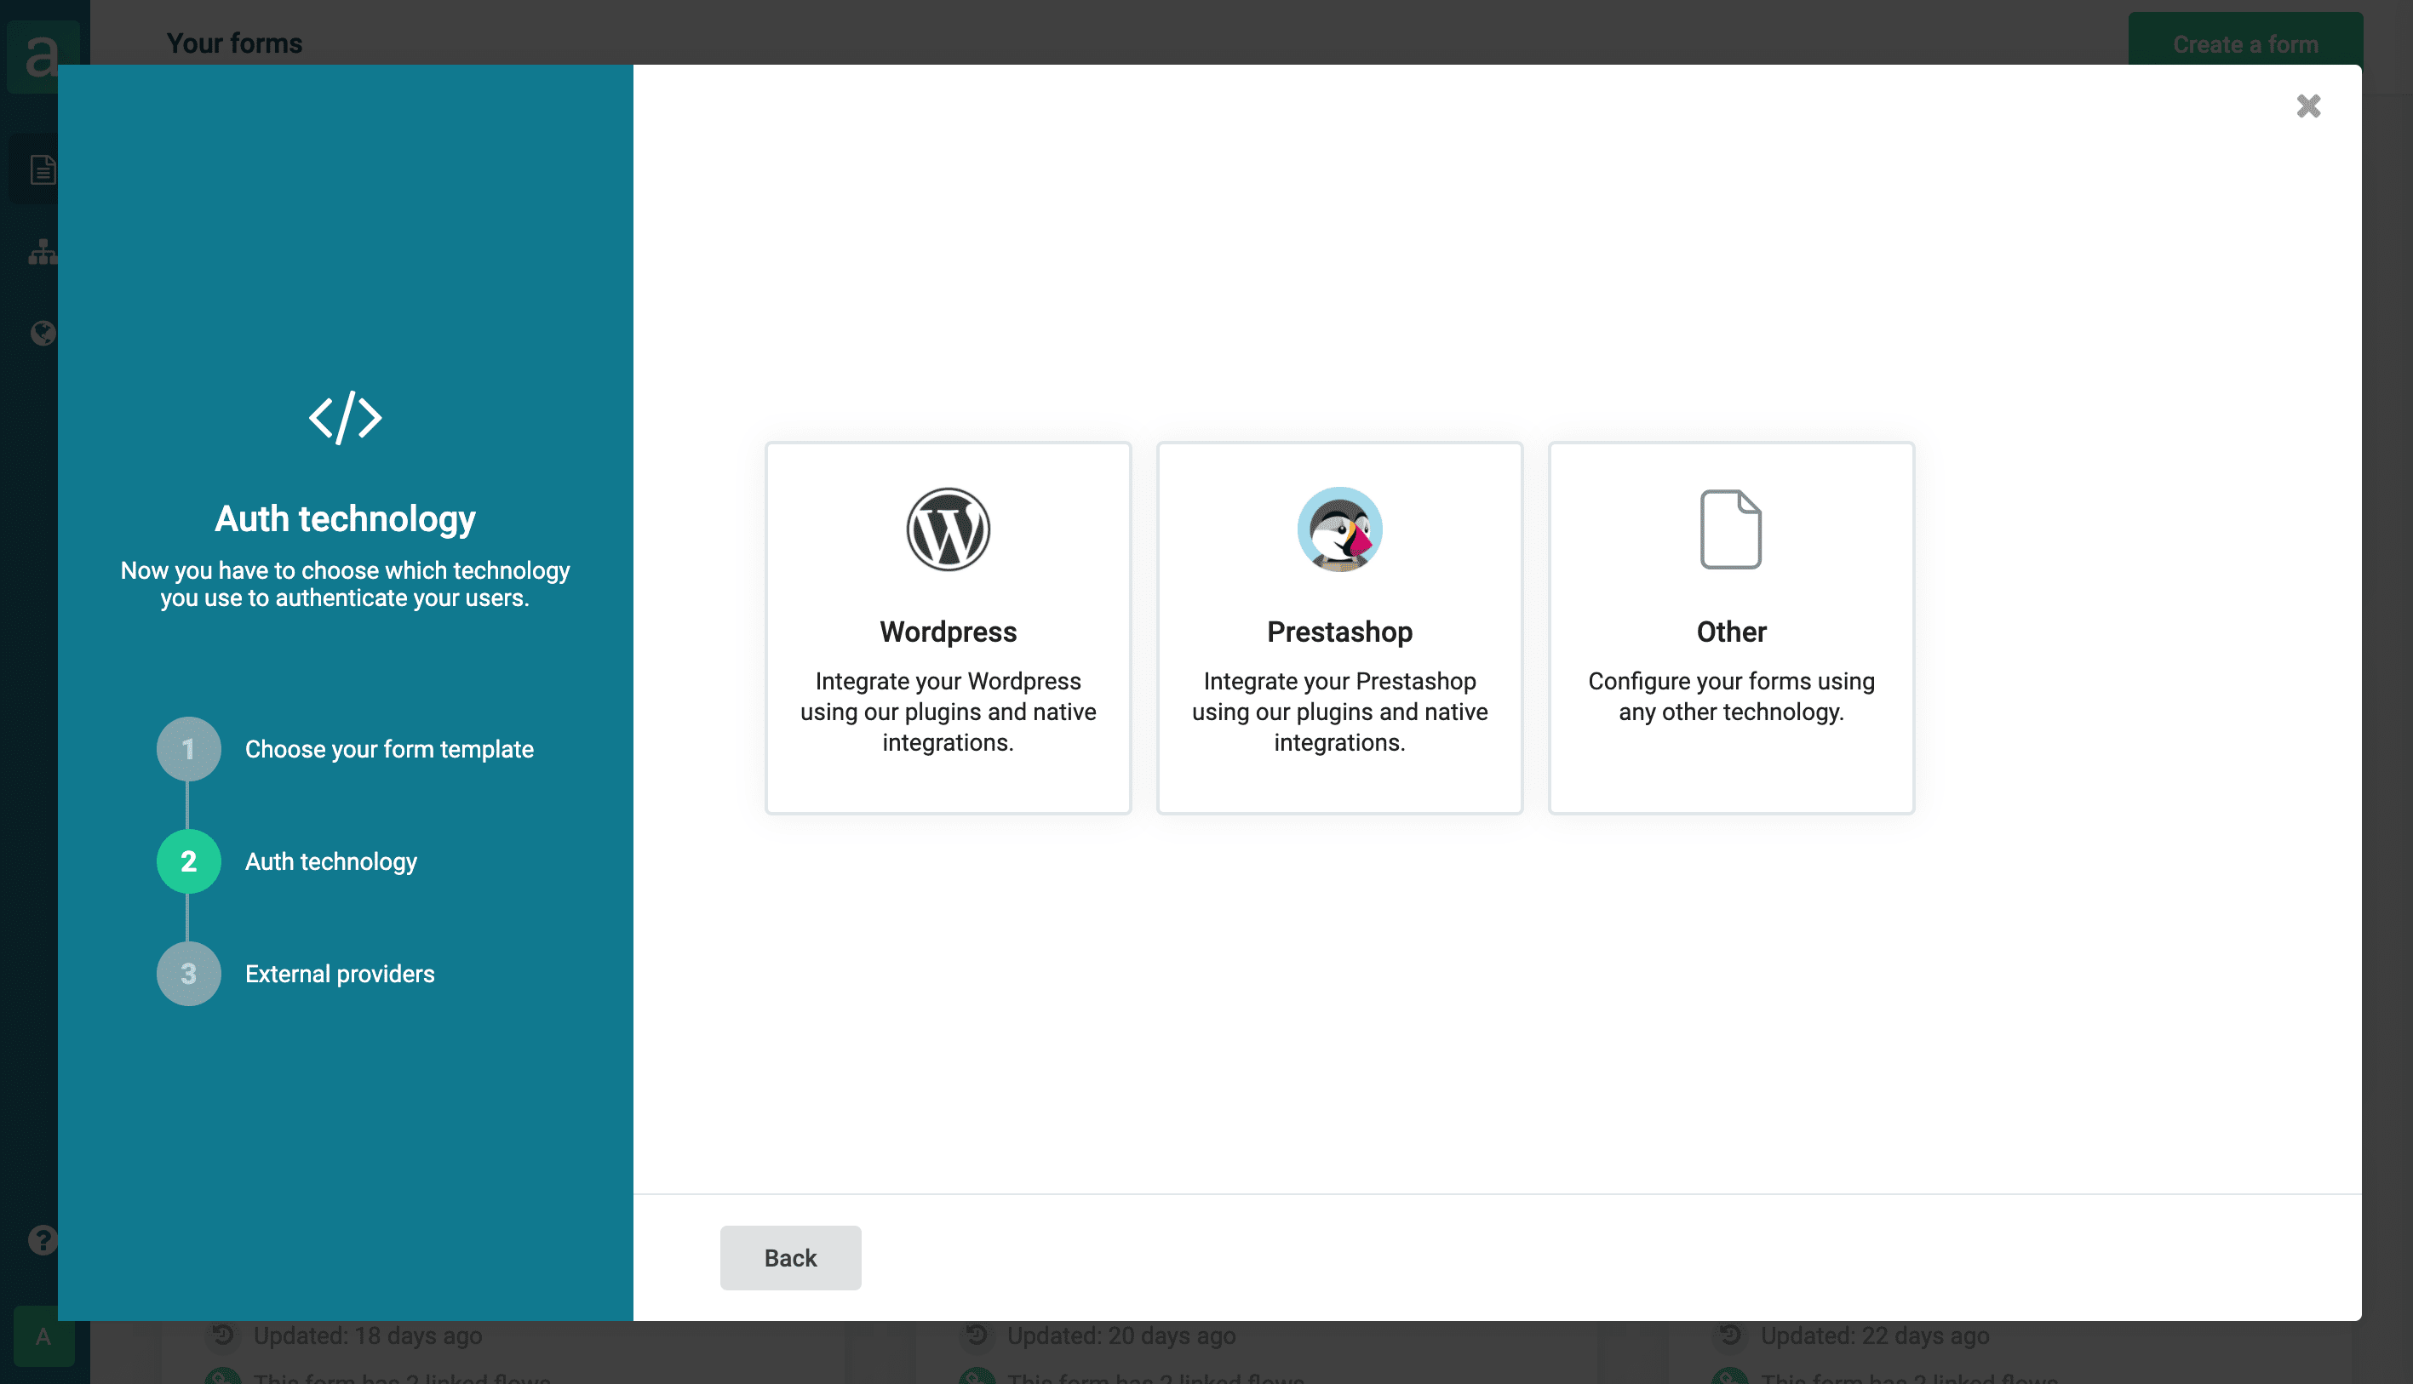Open the user avatar 'A' in sidebar
2413x1384 pixels.
43,1335
